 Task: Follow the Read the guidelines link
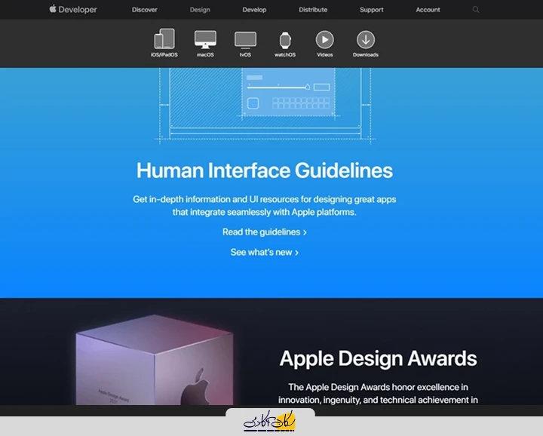pos(264,232)
